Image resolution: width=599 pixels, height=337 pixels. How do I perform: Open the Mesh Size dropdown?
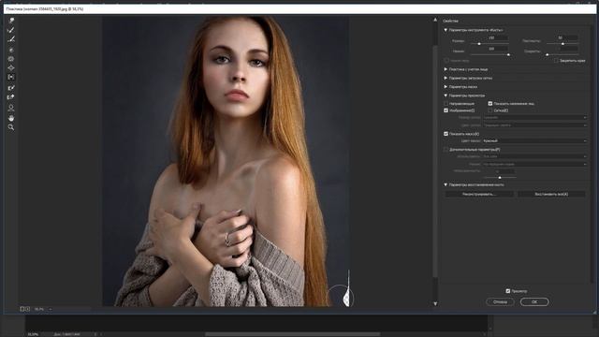[534, 118]
